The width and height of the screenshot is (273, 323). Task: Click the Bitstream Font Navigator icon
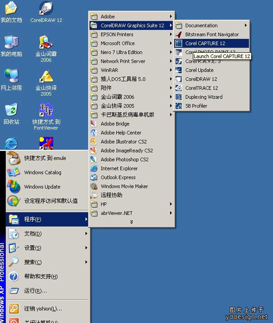[x=178, y=34]
